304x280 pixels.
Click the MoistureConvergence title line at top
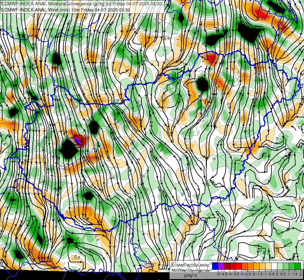pos(81,4)
